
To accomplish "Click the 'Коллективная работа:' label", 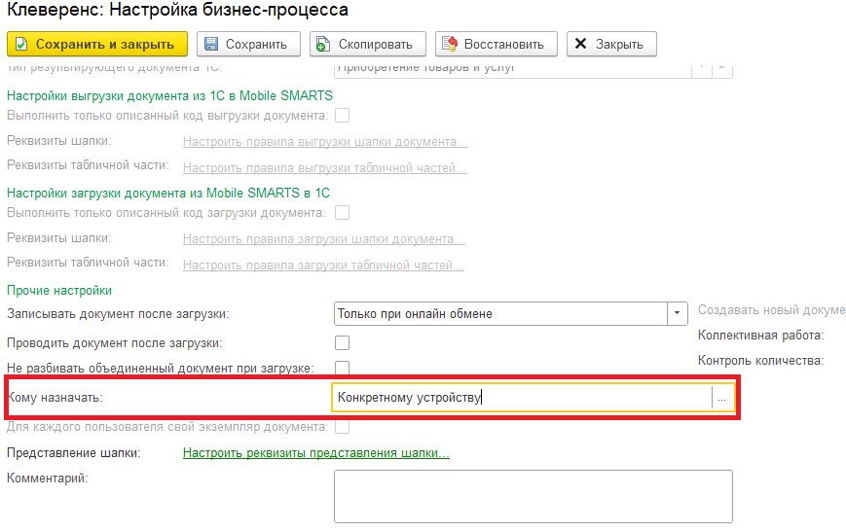I will pos(760,336).
